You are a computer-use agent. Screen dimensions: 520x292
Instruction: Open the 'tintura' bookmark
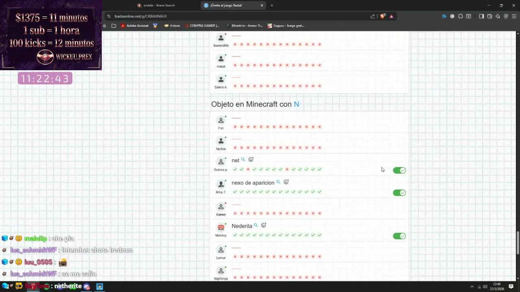[x=172, y=26]
